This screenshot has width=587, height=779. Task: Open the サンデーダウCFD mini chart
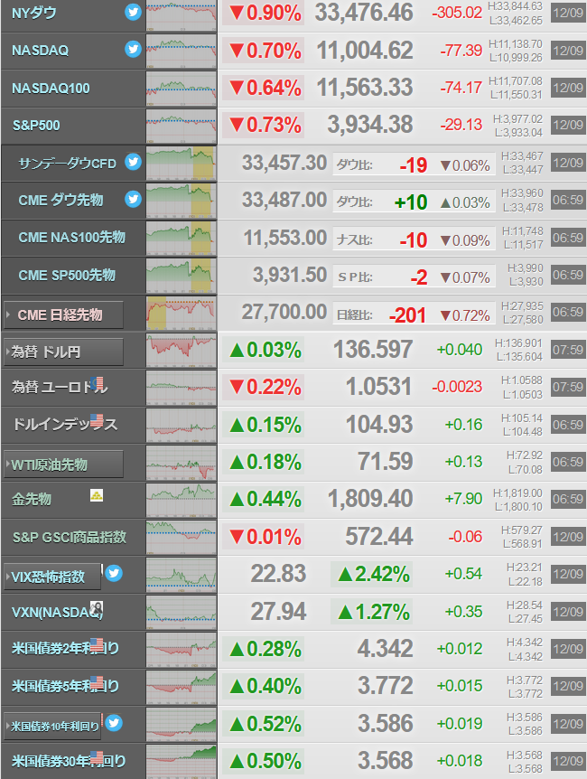[x=182, y=163]
